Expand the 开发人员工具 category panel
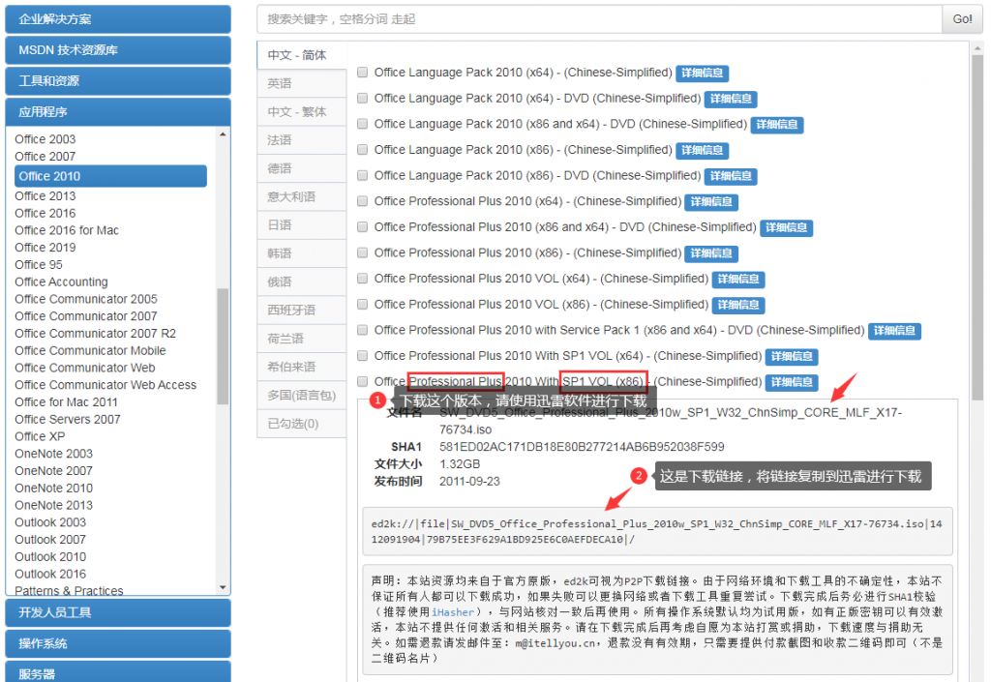Screen dimensions: 991x682 tap(117, 612)
